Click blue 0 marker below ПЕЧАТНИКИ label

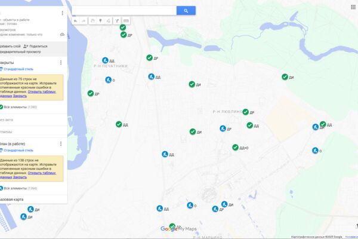click(109, 80)
